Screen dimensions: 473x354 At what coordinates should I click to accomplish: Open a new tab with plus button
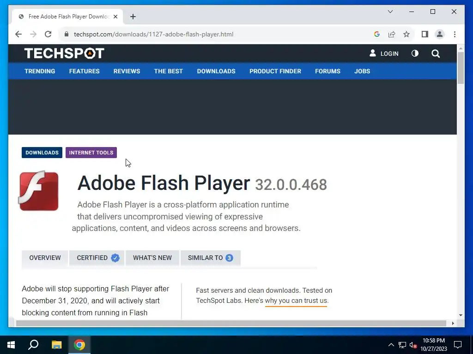click(x=133, y=17)
